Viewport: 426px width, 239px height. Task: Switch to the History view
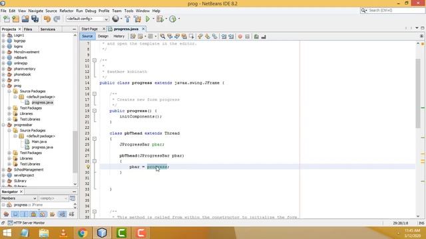(x=118, y=36)
